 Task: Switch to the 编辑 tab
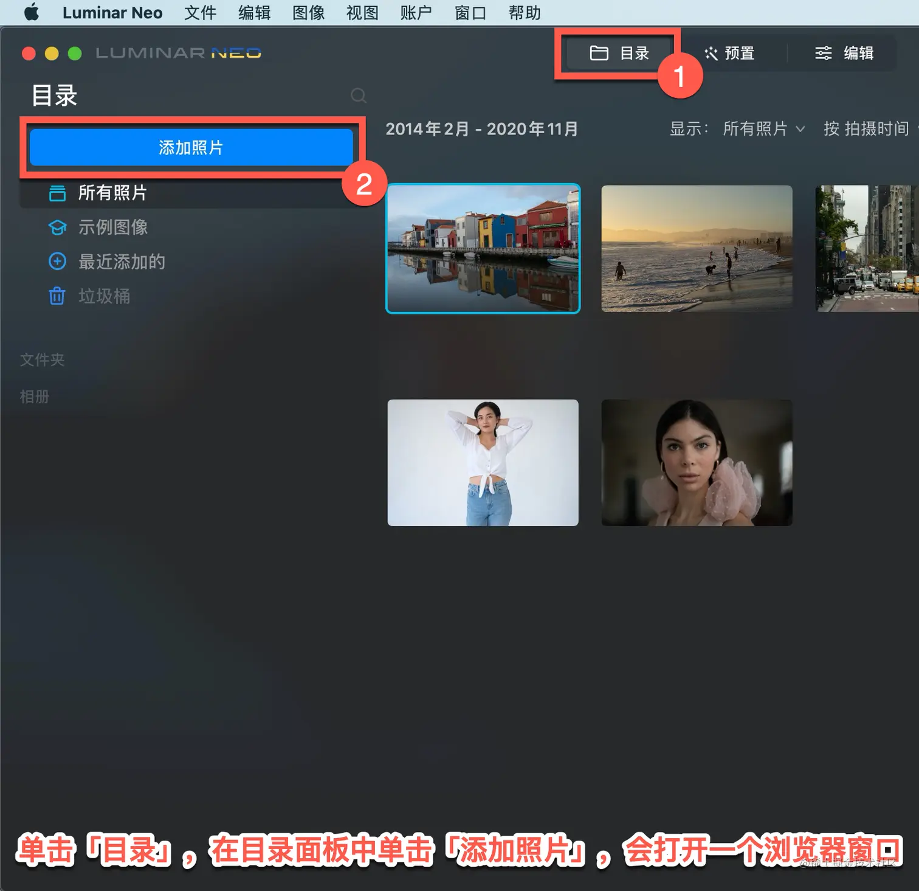[x=844, y=54]
